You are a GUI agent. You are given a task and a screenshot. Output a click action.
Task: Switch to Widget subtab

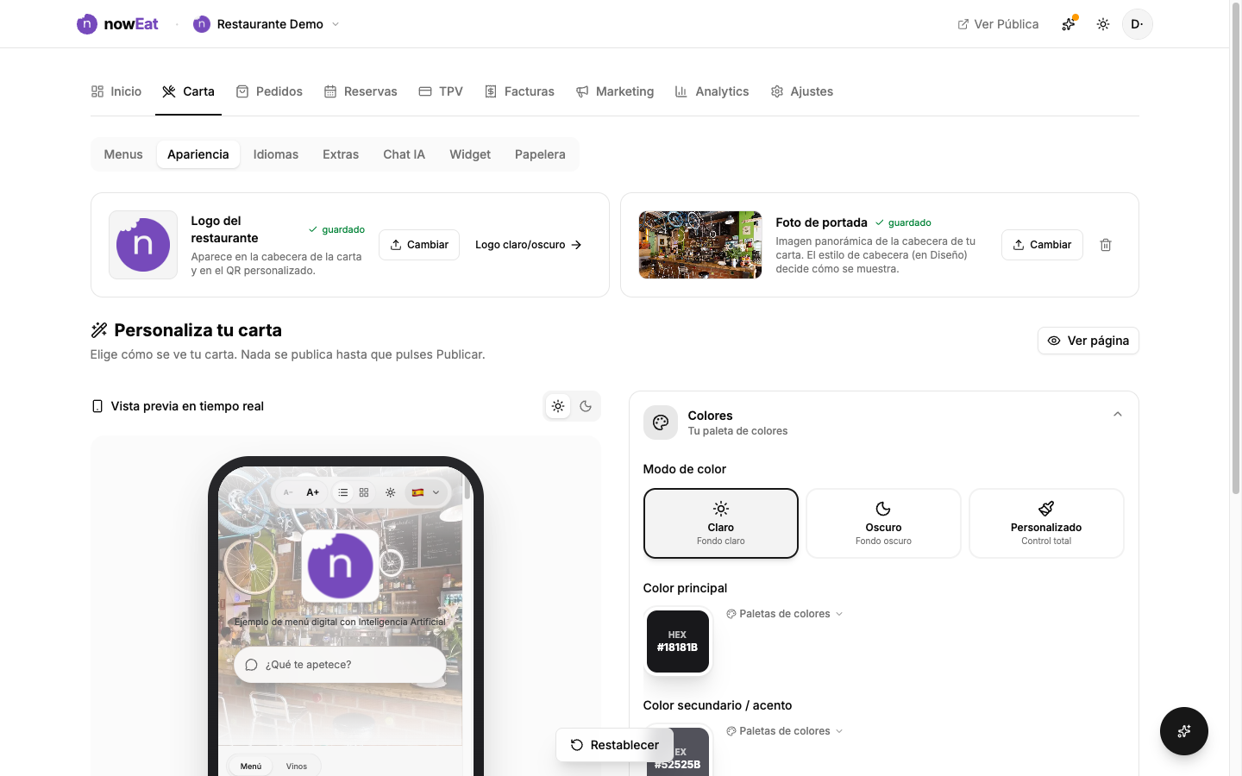(470, 154)
